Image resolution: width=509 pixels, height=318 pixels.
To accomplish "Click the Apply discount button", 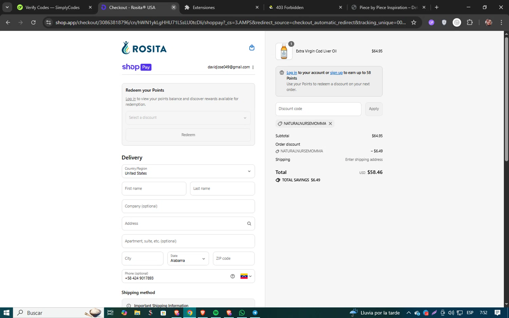I will (374, 109).
